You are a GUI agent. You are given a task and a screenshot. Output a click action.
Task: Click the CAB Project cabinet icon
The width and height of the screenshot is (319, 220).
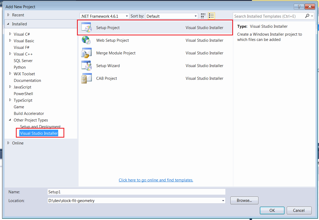tap(86, 78)
